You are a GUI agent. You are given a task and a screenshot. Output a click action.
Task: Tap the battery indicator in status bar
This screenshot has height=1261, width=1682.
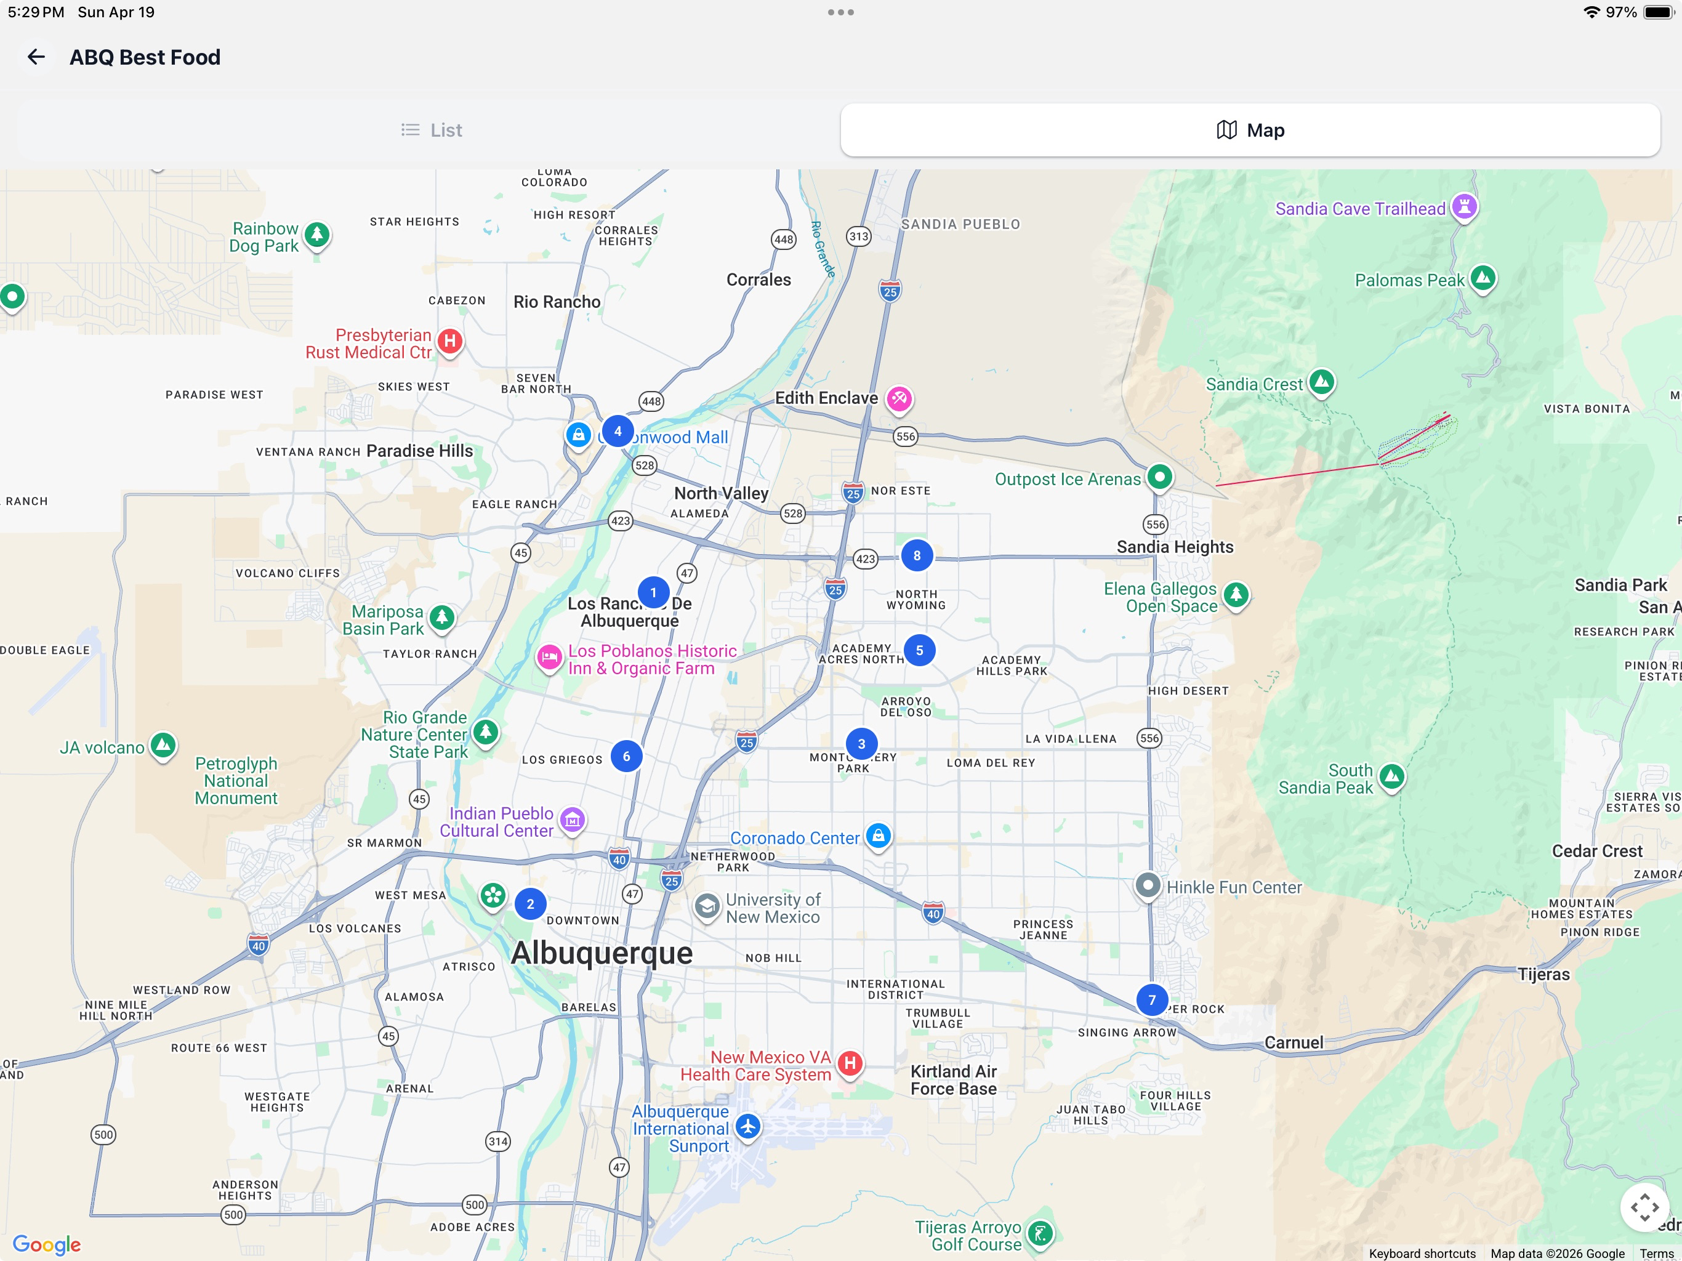(x=1657, y=12)
